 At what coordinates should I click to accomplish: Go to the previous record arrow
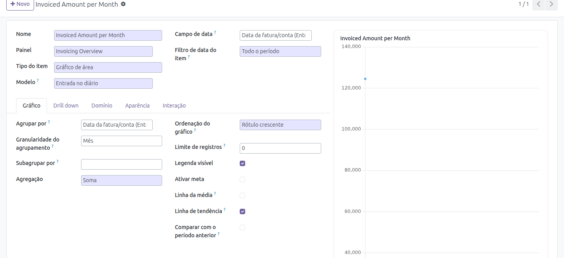pos(539,4)
